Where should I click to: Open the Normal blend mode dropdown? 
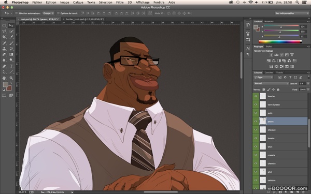pyautogui.click(x=271, y=83)
